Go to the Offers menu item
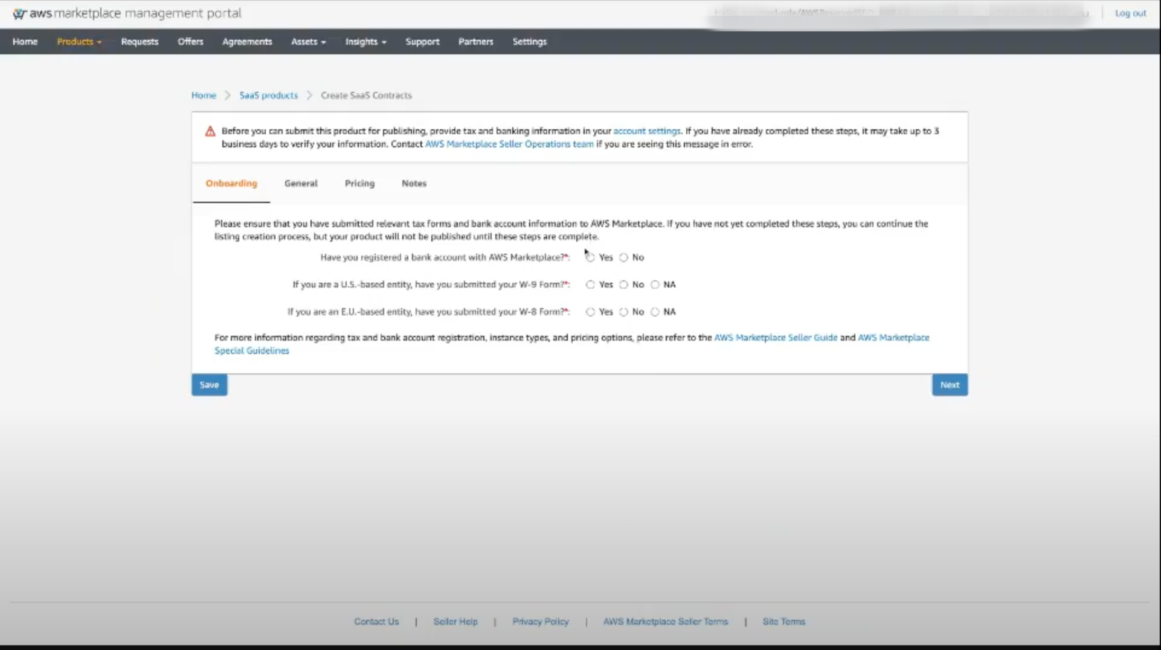This screenshot has height=650, width=1161. pyautogui.click(x=190, y=42)
